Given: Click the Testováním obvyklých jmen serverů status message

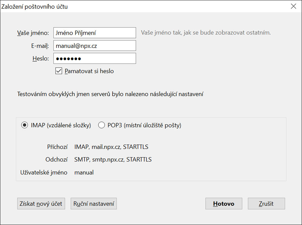Looking at the screenshot, I should click(x=110, y=94).
